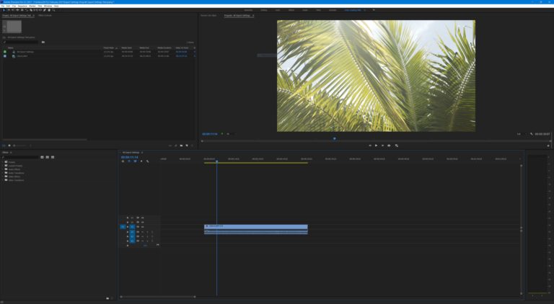Screen dimensions: 554x304
Task: Open workspace overflow chevron menu
Action: coord(374,10)
